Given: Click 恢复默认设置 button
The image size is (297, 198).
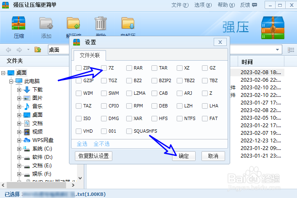Looking at the screenshot, I should [x=93, y=156].
